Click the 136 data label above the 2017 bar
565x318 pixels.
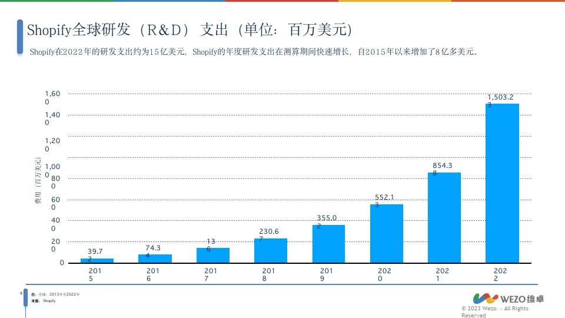211,245
